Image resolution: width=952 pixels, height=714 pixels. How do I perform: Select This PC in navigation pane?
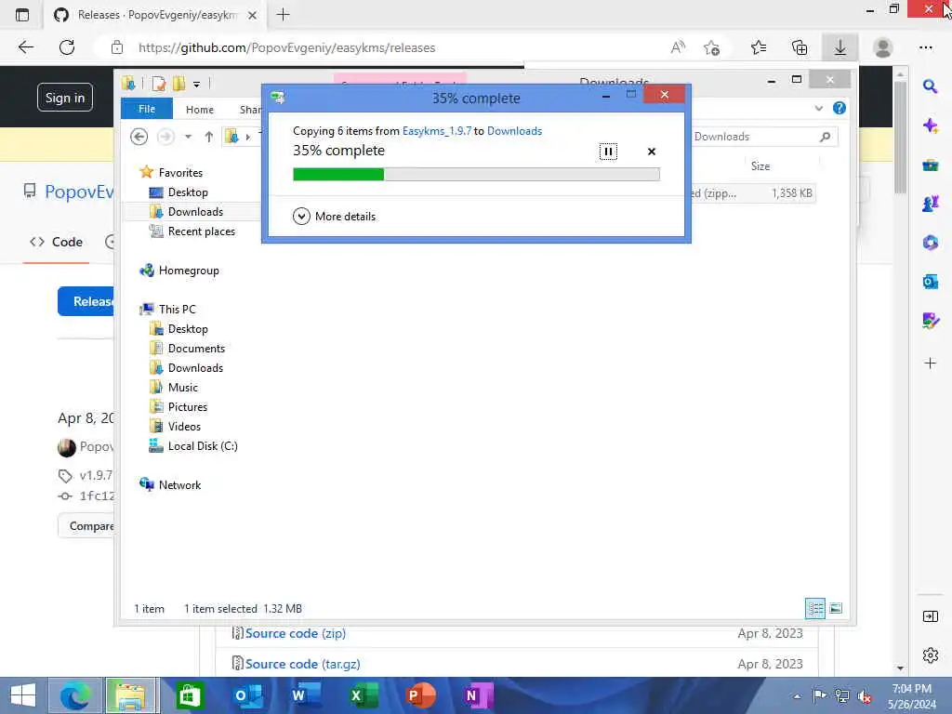(x=177, y=309)
